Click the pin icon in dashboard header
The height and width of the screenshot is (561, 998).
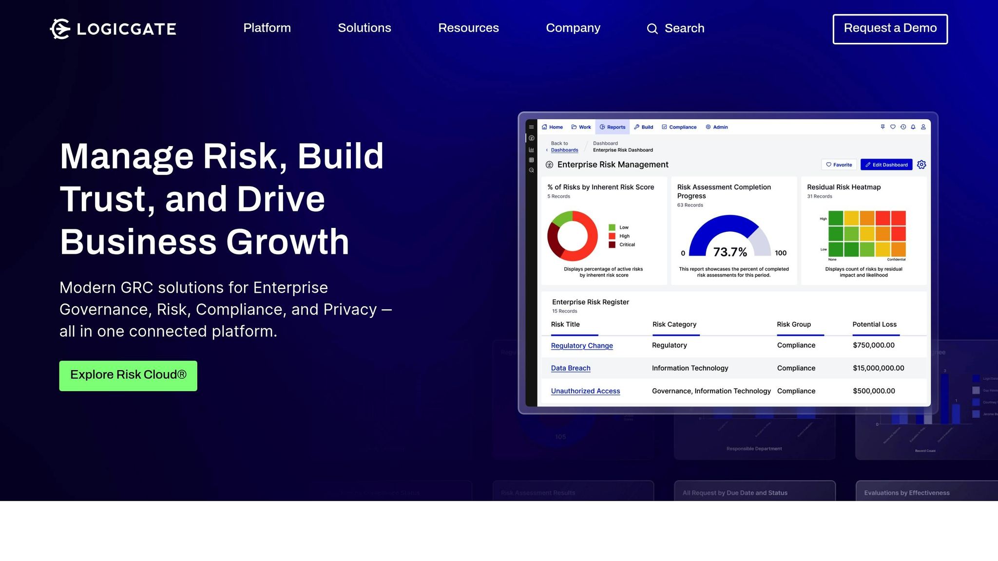pyautogui.click(x=883, y=127)
